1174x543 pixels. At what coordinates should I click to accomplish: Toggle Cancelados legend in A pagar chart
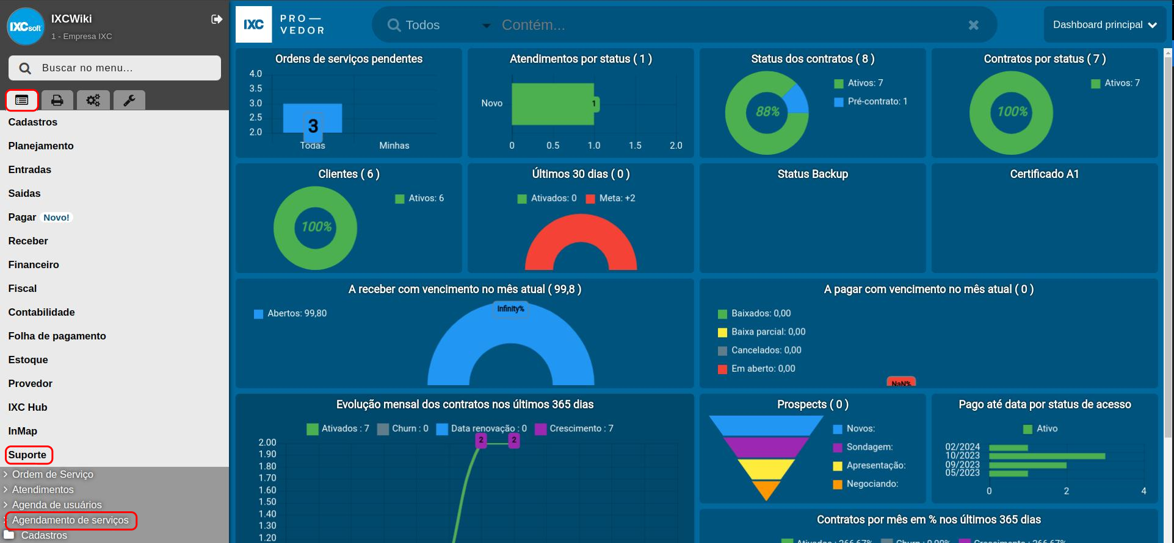click(760, 350)
